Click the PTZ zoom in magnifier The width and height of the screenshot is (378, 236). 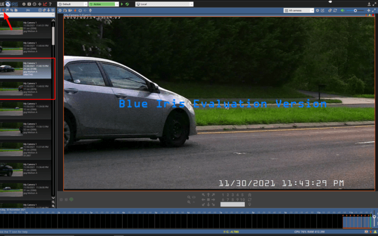189,197
